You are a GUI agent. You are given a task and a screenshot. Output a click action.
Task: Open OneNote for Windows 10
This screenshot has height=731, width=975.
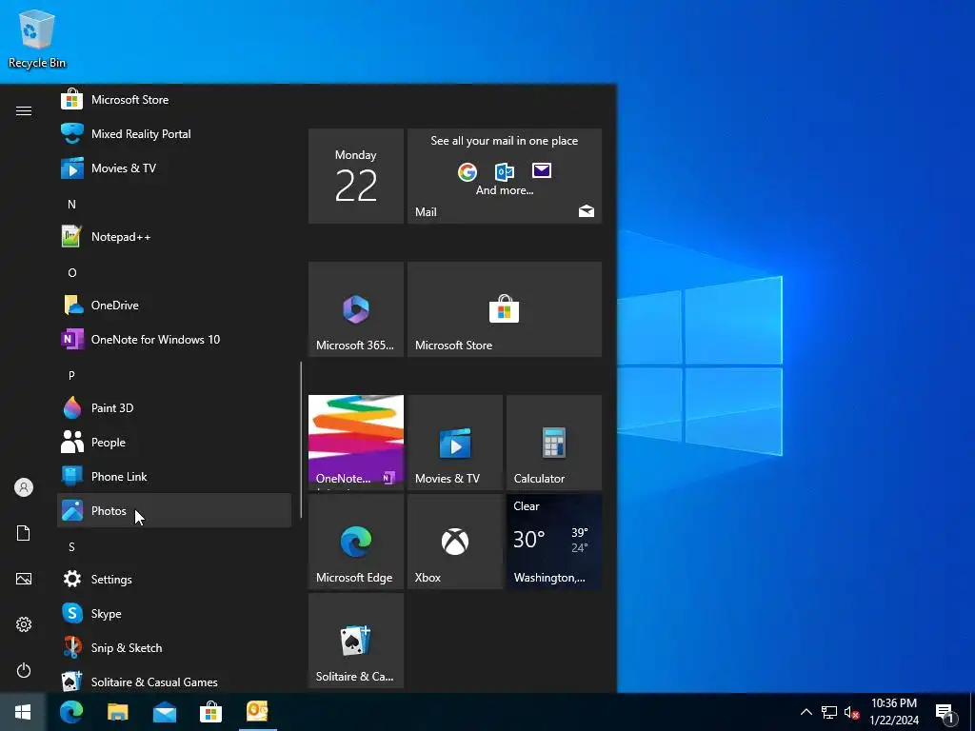[x=174, y=340]
